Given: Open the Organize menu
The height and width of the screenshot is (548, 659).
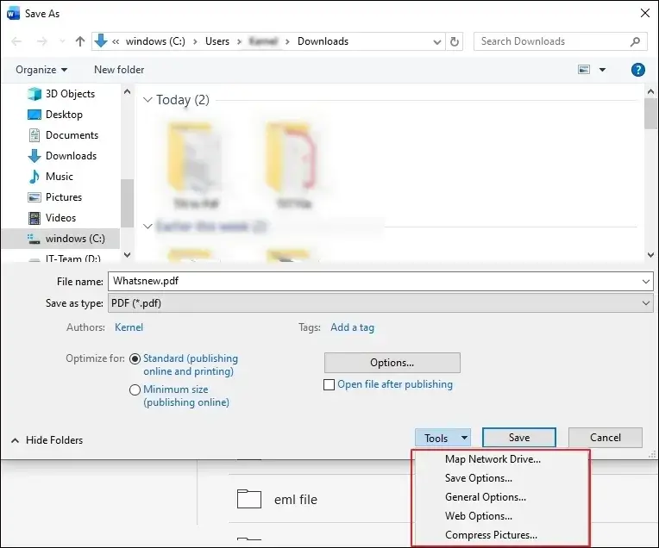Looking at the screenshot, I should click(41, 69).
